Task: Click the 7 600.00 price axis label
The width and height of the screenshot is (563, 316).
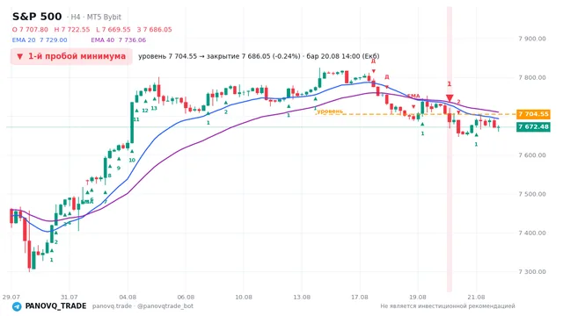Action: tap(532, 155)
